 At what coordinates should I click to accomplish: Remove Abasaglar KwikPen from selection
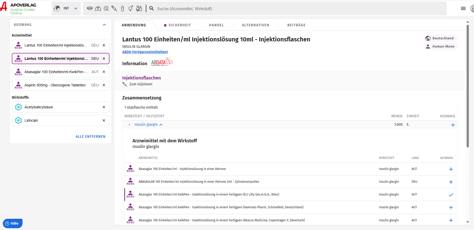(104, 72)
